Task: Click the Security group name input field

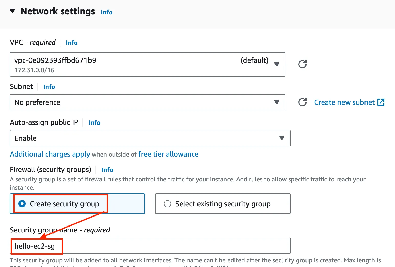Action: click(164, 246)
